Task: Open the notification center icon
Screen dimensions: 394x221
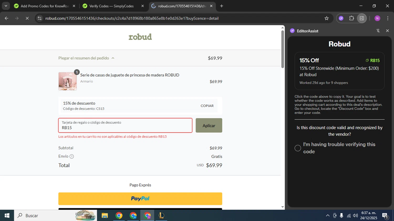Action: 385,215
